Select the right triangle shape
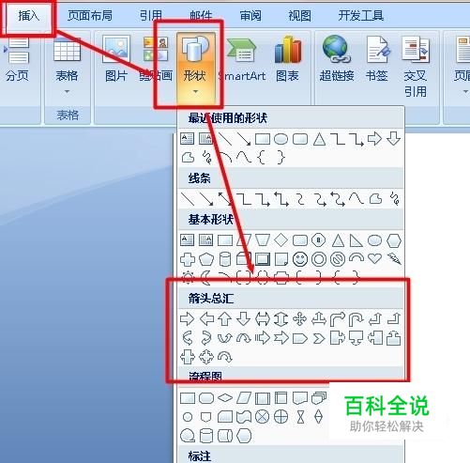 coord(356,240)
